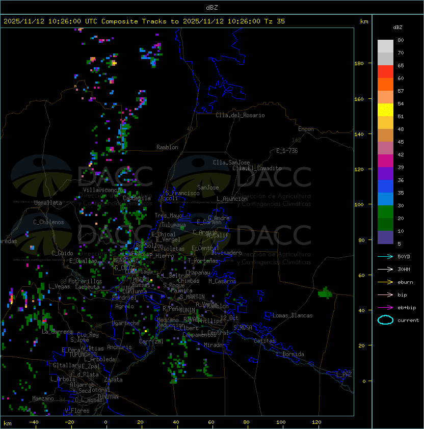Click the 'S_MARTIN' place label
The height and width of the screenshot is (429, 424).
[193, 297]
